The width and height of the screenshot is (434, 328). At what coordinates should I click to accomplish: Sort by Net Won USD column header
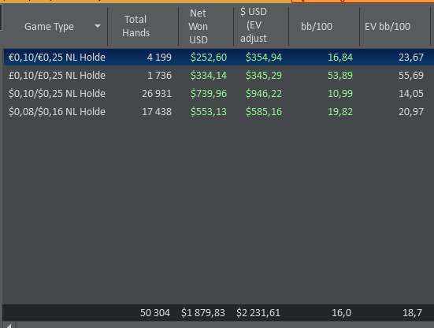pyautogui.click(x=198, y=26)
